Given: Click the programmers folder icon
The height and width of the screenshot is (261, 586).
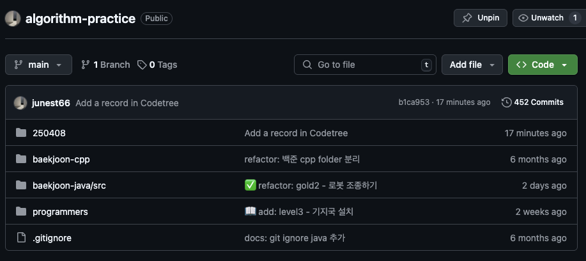Looking at the screenshot, I should (x=21, y=212).
